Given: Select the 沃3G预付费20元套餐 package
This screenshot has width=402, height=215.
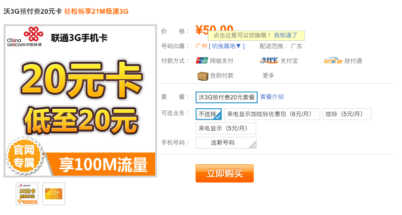Looking at the screenshot, I should pos(227,97).
